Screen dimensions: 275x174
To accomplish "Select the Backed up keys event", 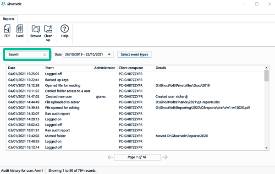I will coord(57,80).
